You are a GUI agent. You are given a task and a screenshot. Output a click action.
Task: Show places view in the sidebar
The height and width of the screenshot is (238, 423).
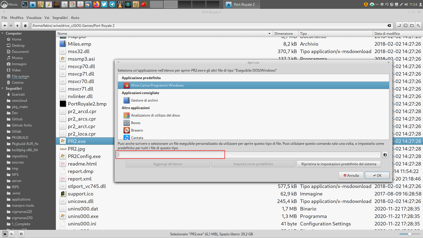[x=5, y=234]
